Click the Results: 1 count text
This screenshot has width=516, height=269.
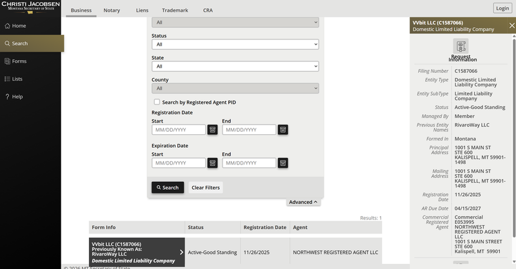tap(371, 218)
